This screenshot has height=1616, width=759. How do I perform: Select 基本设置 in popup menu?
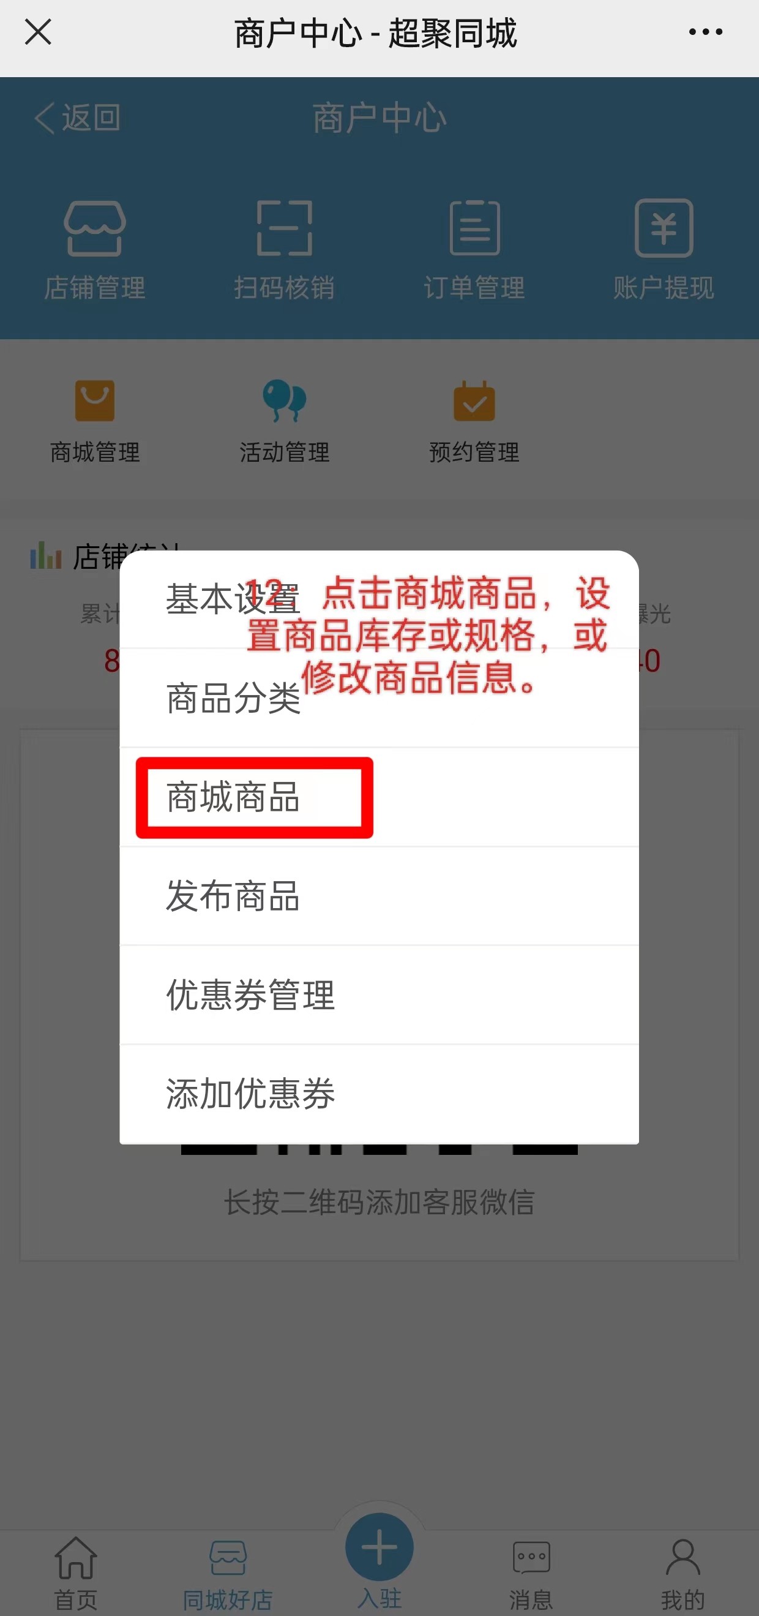pyautogui.click(x=379, y=599)
